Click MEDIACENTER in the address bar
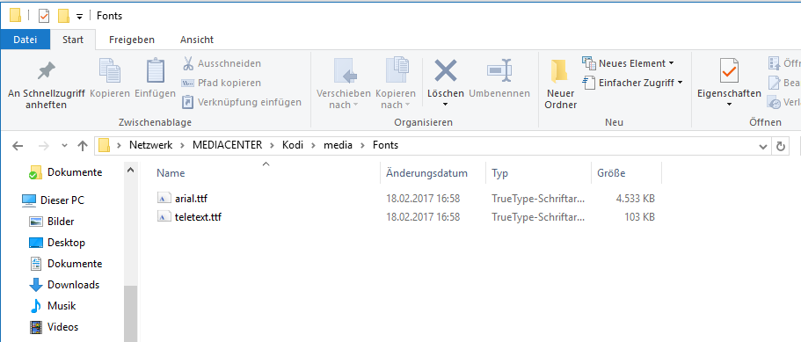This screenshot has width=801, height=342. pyautogui.click(x=227, y=145)
